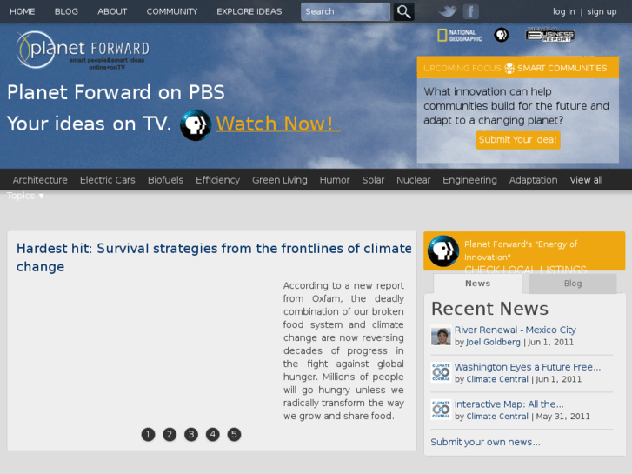
Task: Open River Renewal - Mexico City article
Action: pos(516,330)
